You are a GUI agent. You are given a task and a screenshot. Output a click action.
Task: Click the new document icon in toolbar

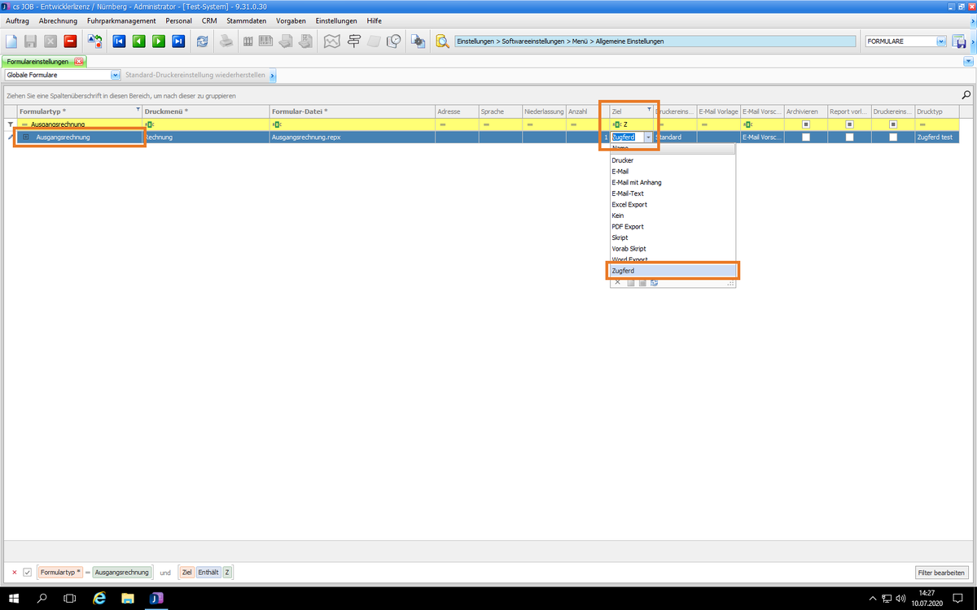pos(11,41)
